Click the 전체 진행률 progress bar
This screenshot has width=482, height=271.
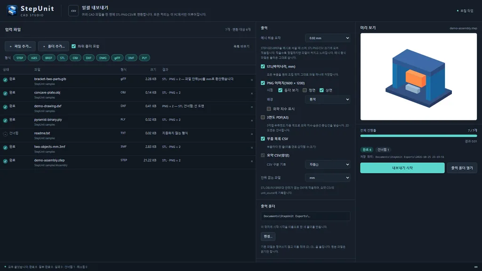[x=418, y=136]
